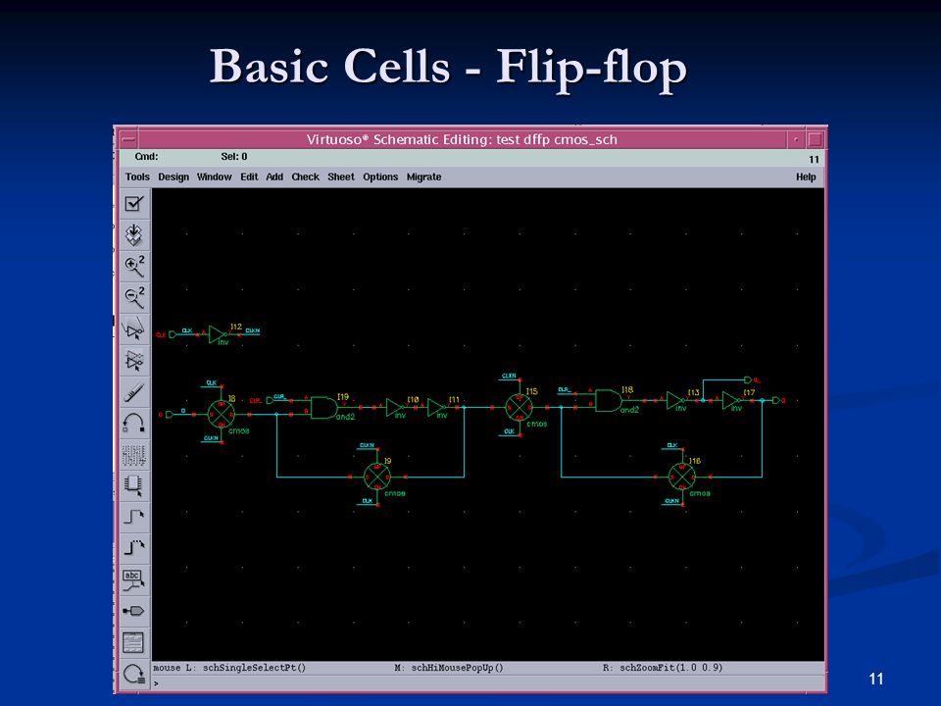The image size is (941, 706).
Task: Select the Add Pin icon
Action: coord(134,611)
